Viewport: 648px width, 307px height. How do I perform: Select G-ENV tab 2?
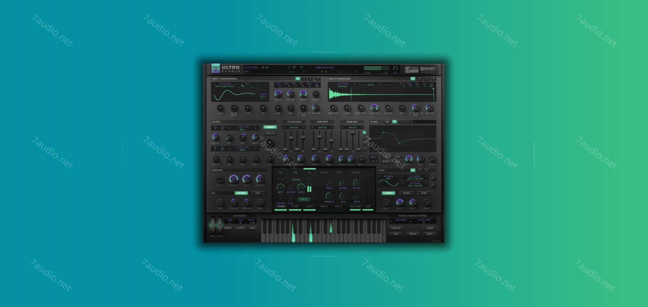point(401,122)
